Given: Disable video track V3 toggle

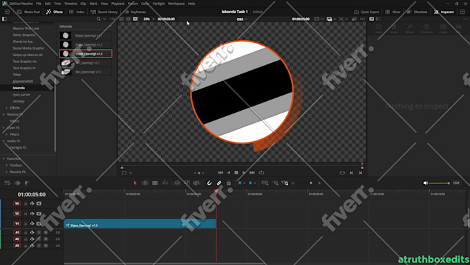Looking at the screenshot, I should coord(39,203).
